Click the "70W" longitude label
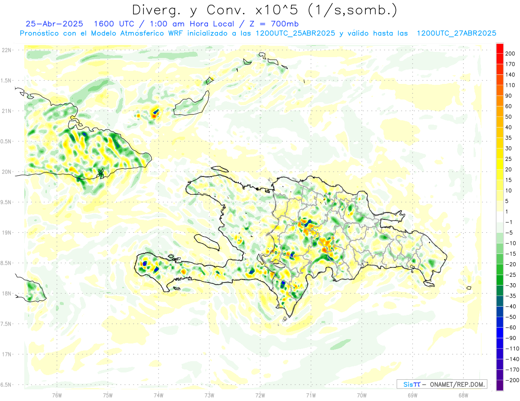Viewport: 520px width, 401px height. [x=362, y=395]
